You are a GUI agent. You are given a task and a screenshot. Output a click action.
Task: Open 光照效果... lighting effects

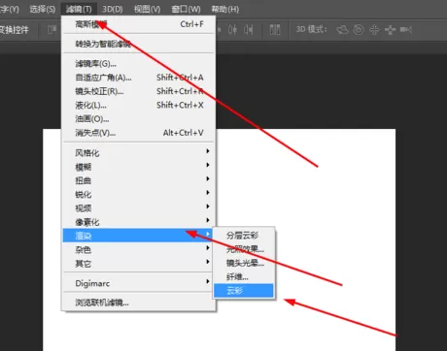(x=244, y=249)
